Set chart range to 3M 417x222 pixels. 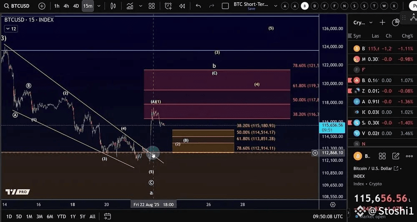pos(40,217)
